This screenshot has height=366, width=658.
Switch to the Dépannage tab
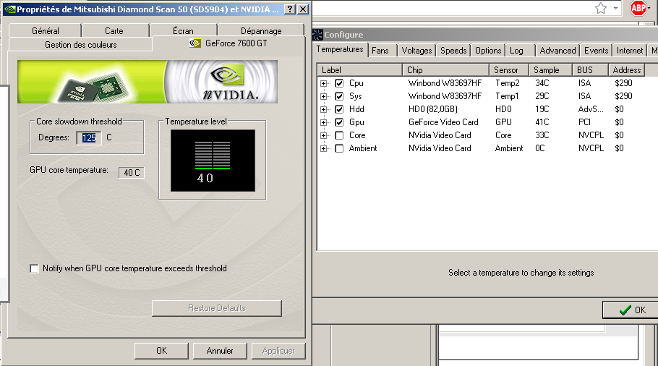pyautogui.click(x=261, y=30)
